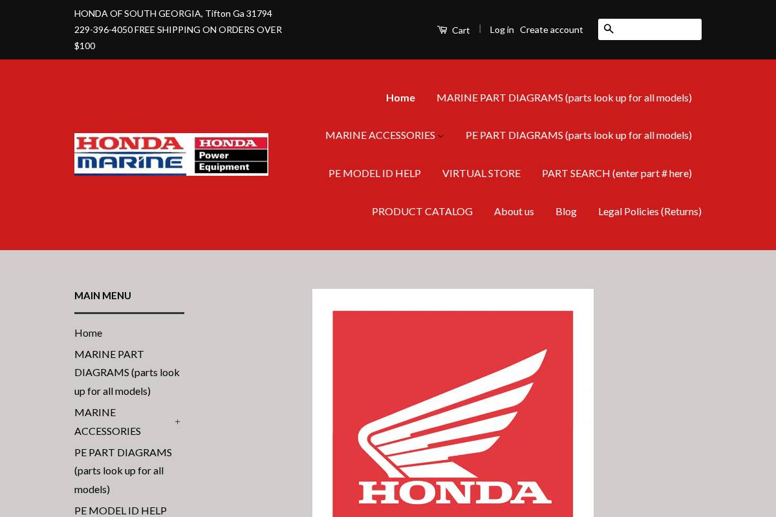The image size is (776, 517).
Task: Click the Create account link
Action: 552,29
